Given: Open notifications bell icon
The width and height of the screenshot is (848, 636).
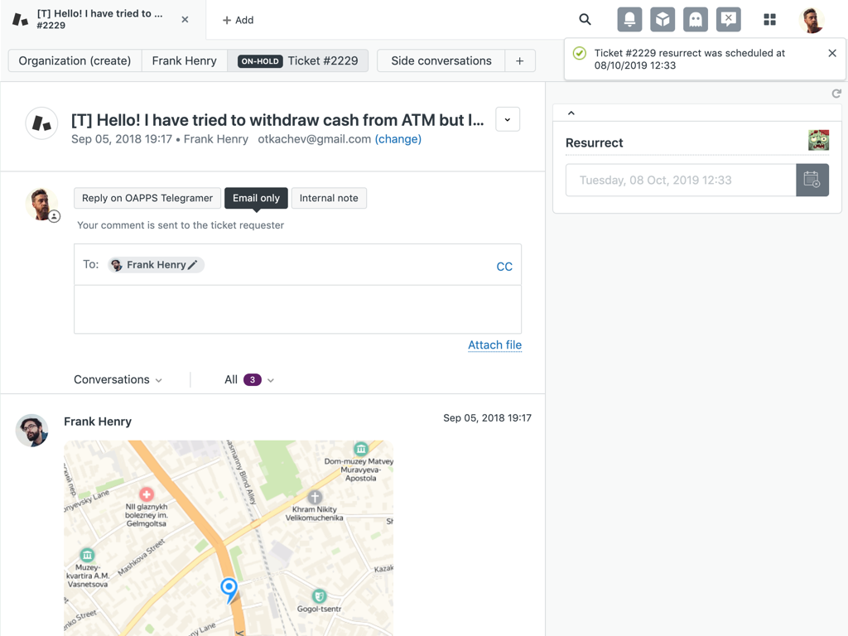Looking at the screenshot, I should pyautogui.click(x=629, y=20).
